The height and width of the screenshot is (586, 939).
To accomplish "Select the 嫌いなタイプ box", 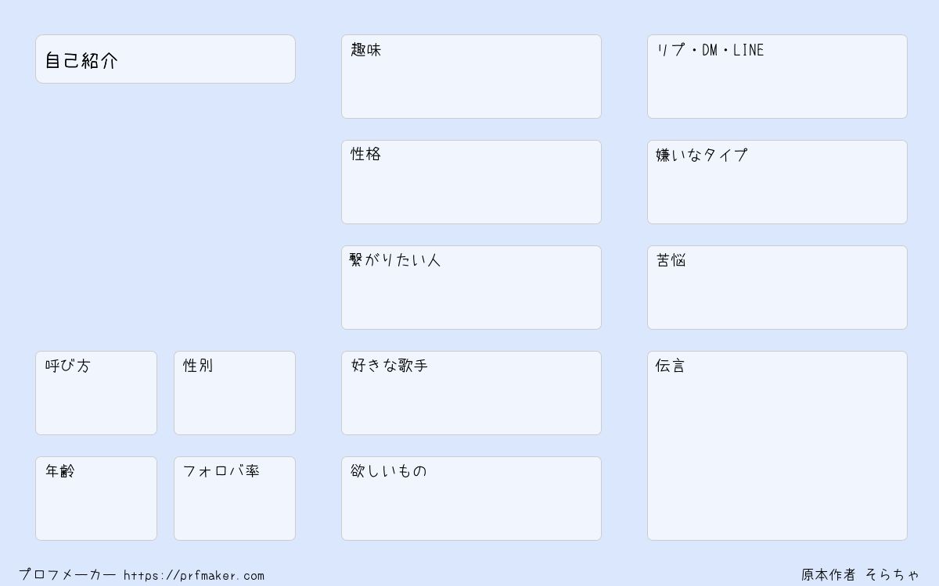I will tap(777, 182).
